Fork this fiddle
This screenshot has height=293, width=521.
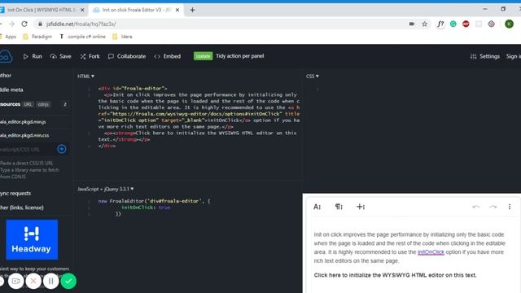tap(90, 56)
